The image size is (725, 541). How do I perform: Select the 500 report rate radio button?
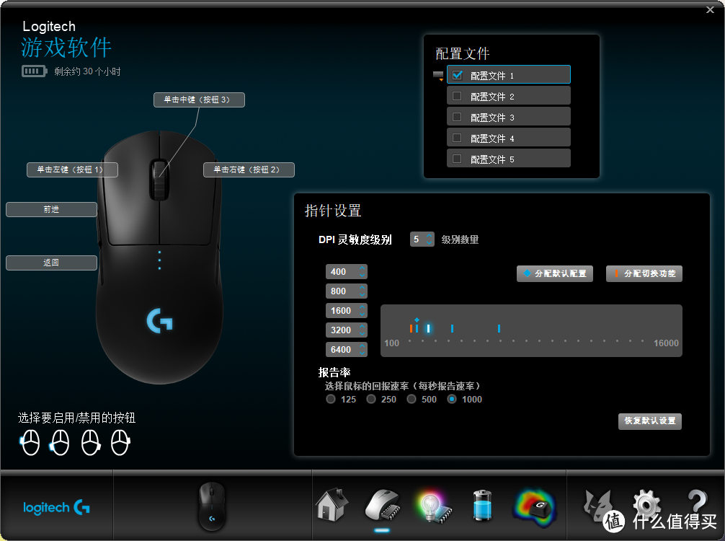[x=412, y=399]
